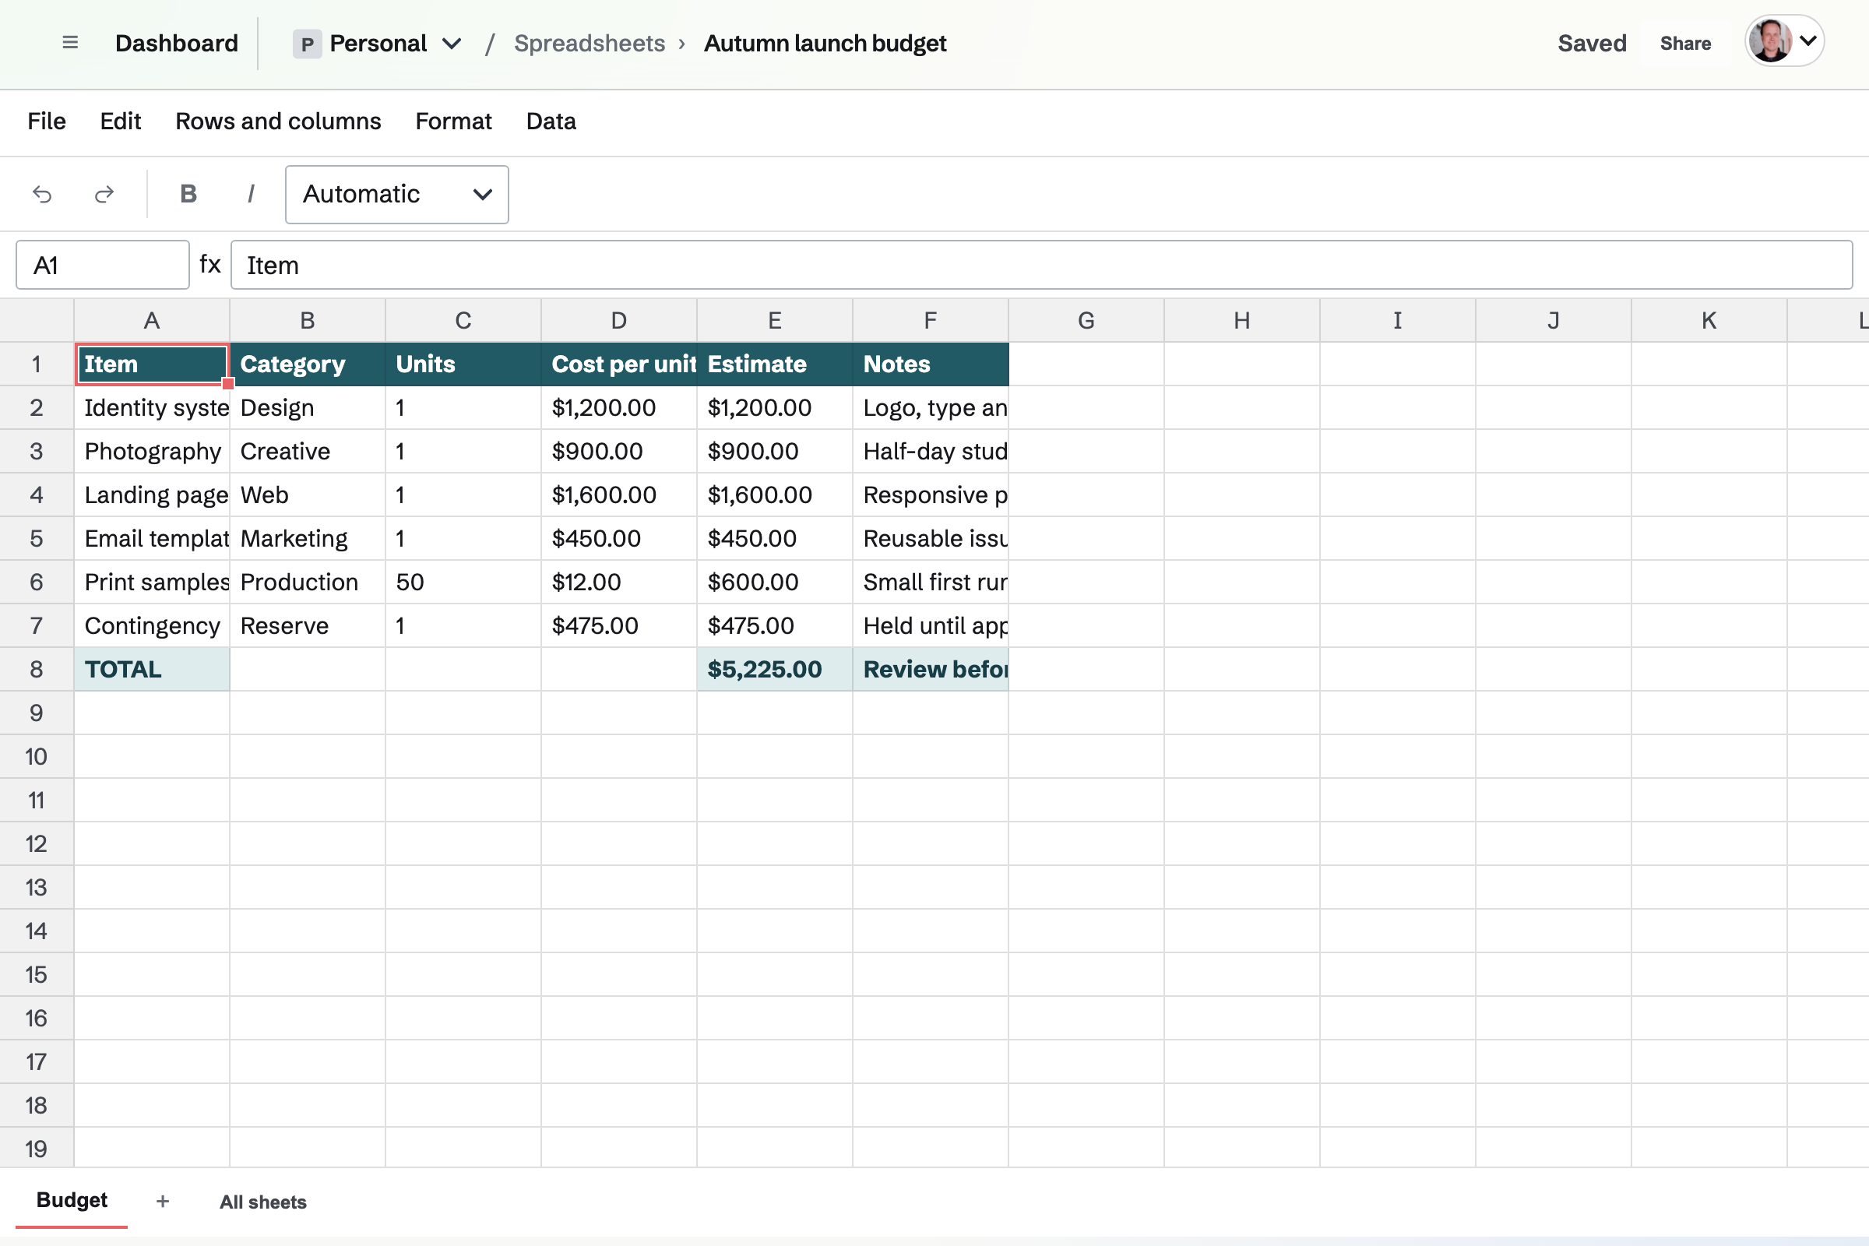Select the TOTAL cell
The image size is (1869, 1246).
coord(152,669)
